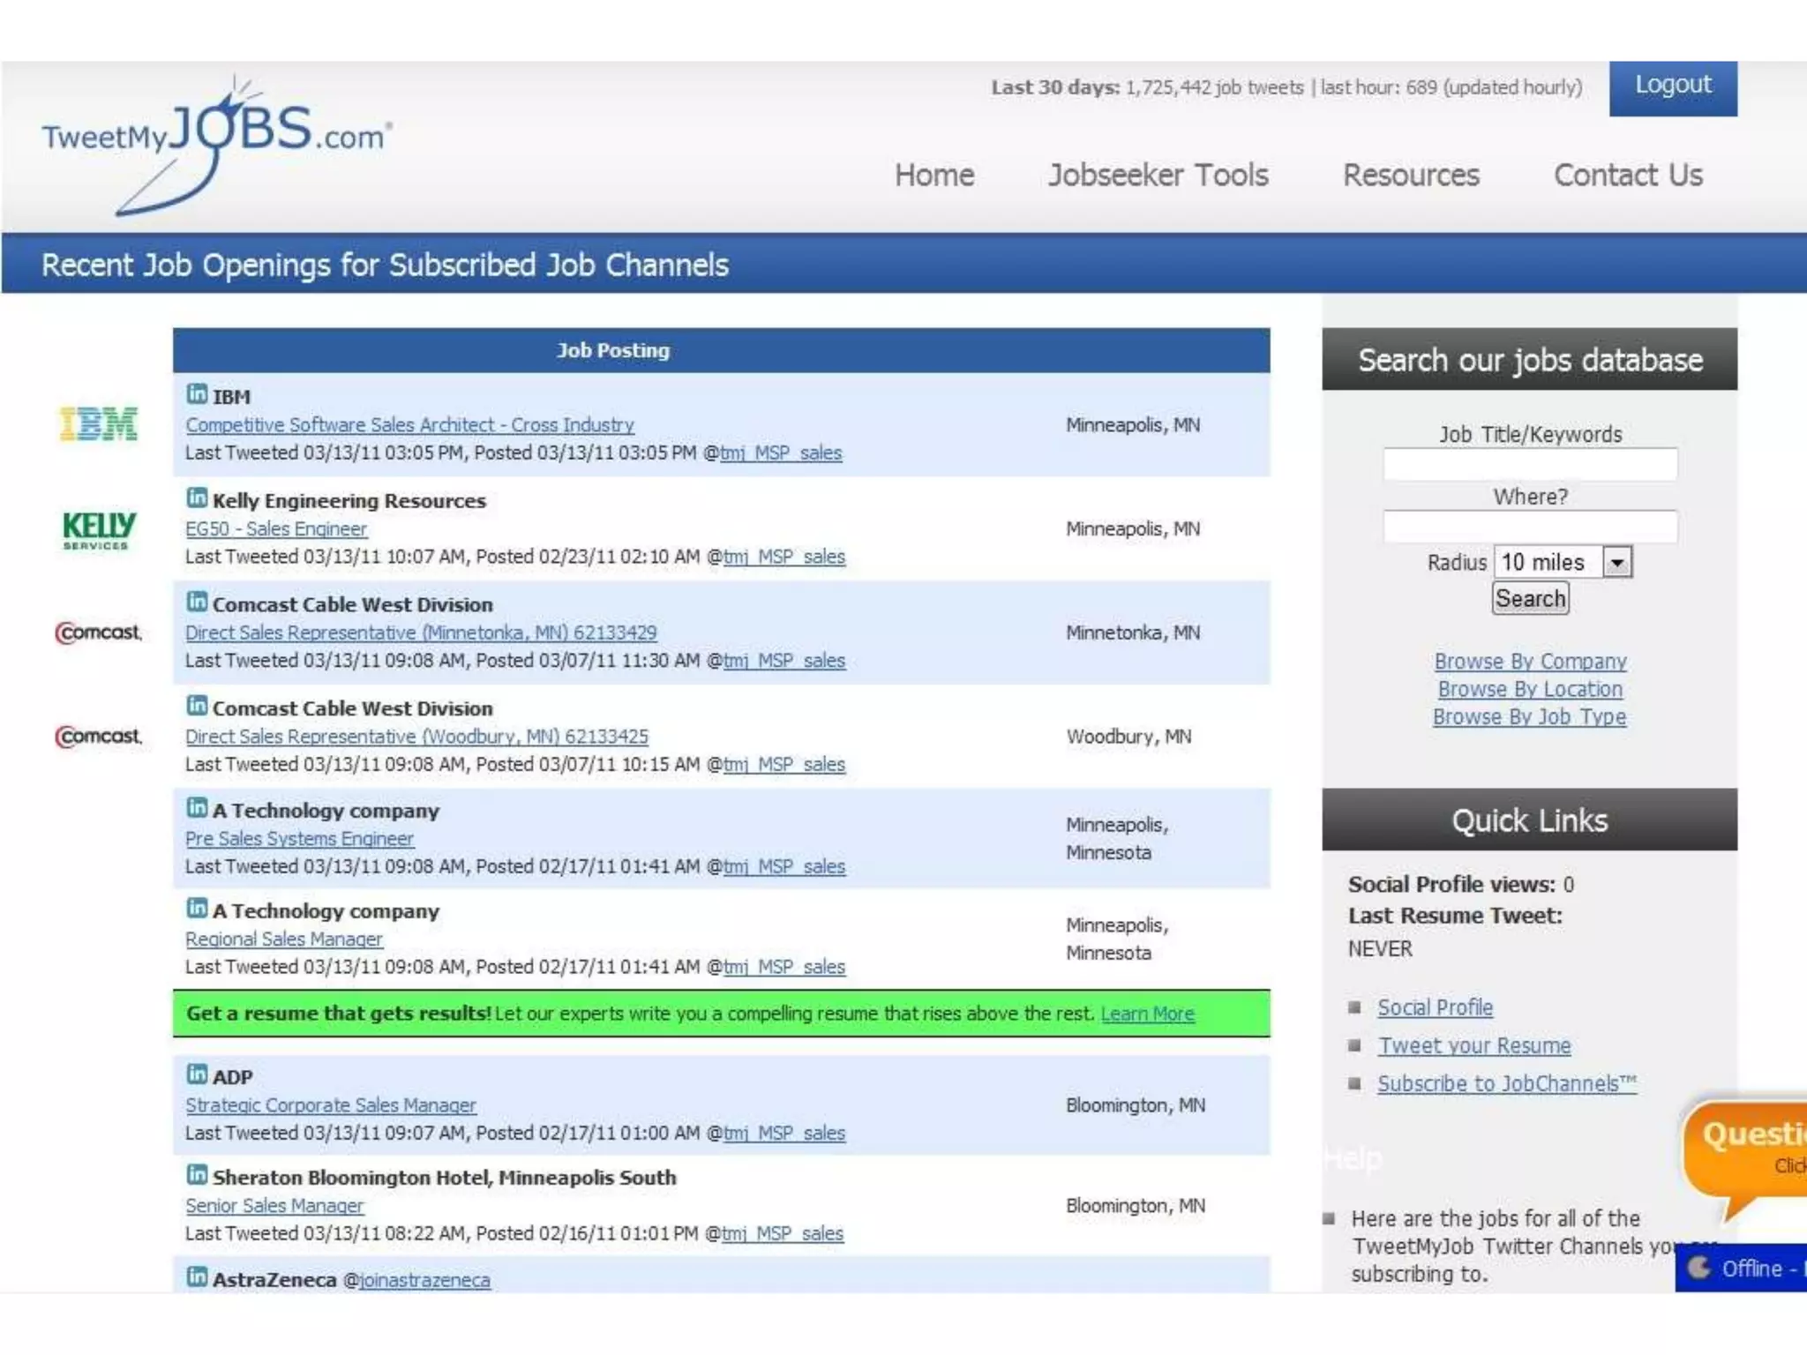
Task: Open the Competitive Software Sales Architect job link
Action: 409,425
